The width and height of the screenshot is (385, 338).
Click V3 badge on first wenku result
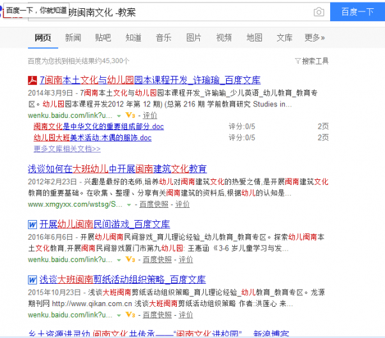130,115
